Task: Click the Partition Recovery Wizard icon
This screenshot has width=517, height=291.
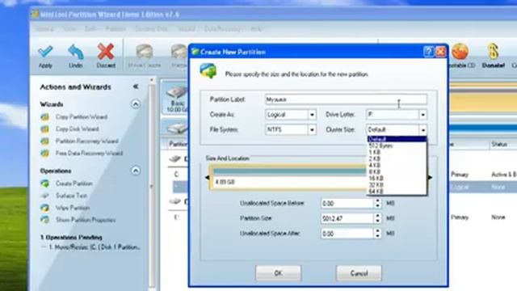Action: [45, 141]
